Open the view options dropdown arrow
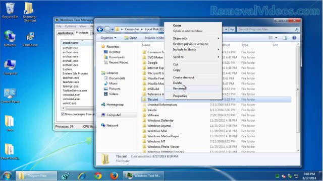323x181 pixels. pyautogui.click(x=276, y=38)
